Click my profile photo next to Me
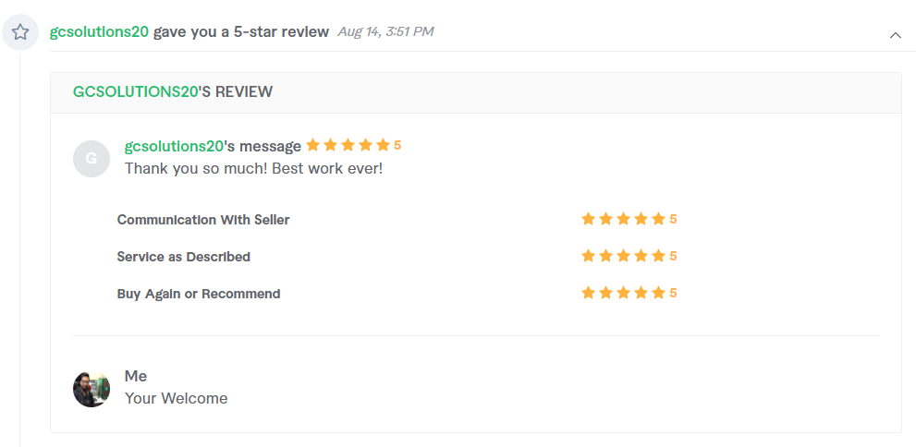The image size is (916, 447). point(92,389)
